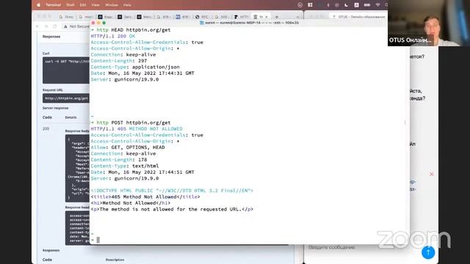The width and height of the screenshot is (470, 264).
Task: Switch to the RFC browser tab
Action: coord(202,17)
